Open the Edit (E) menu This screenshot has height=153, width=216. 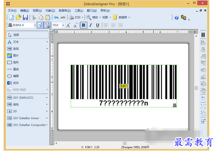[x=25, y=11]
